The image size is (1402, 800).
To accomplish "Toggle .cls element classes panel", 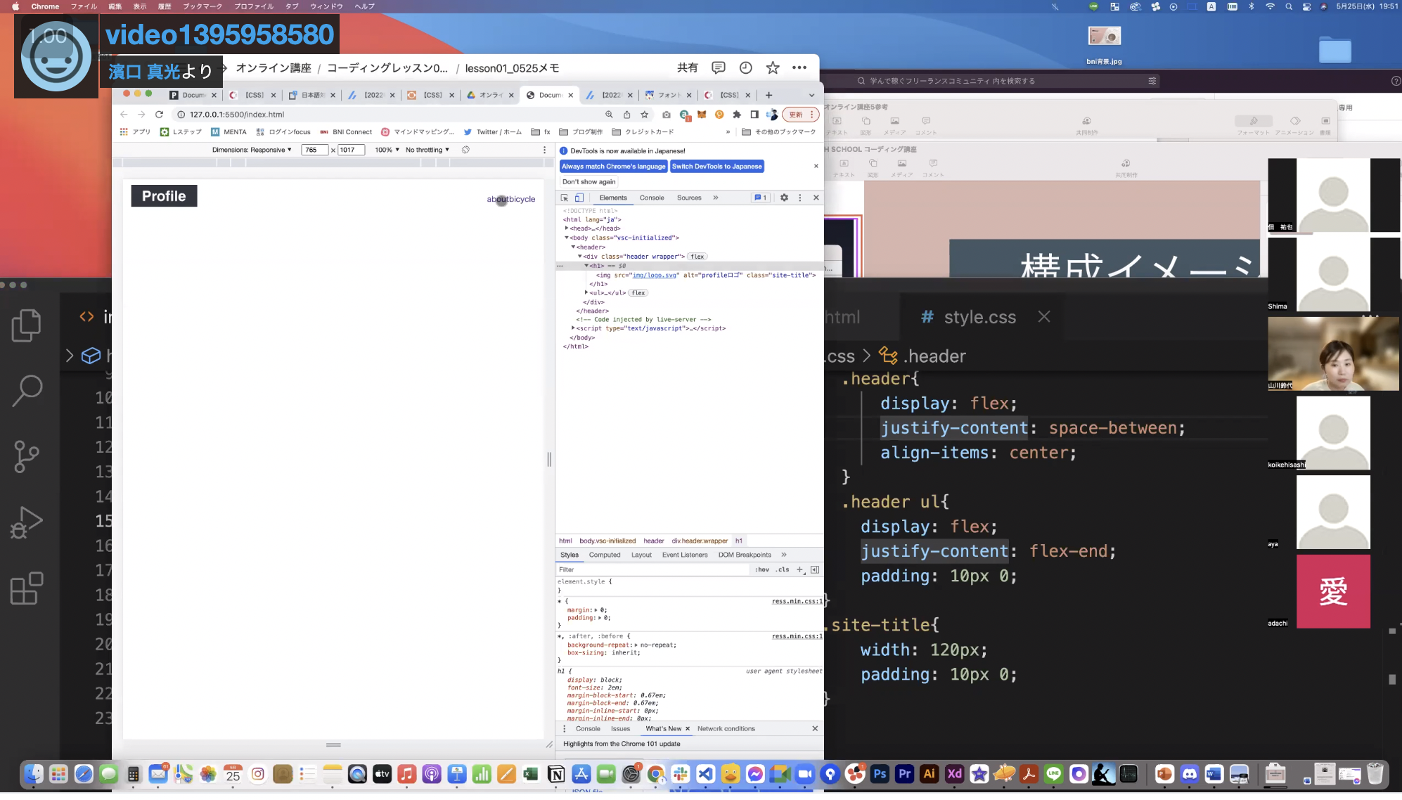I will click(x=783, y=569).
